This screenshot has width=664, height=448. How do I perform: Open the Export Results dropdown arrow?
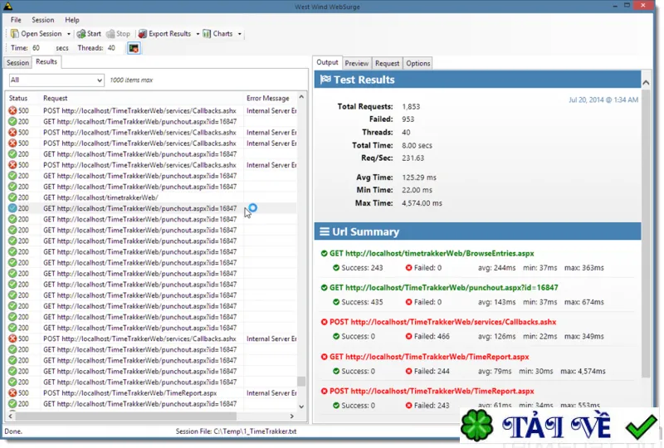[x=198, y=34]
